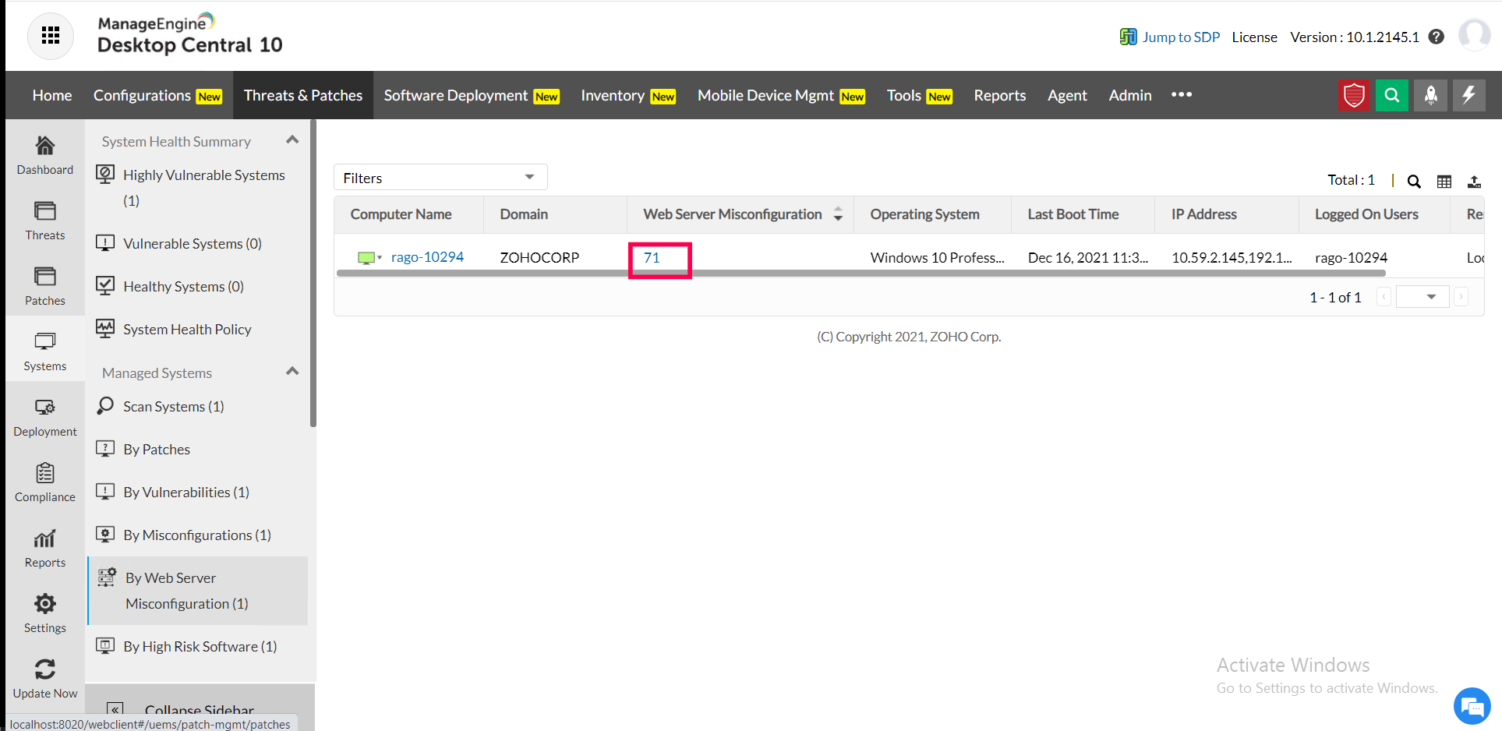The image size is (1502, 731).
Task: Collapse the System Health Summary section
Action: pyautogui.click(x=292, y=140)
